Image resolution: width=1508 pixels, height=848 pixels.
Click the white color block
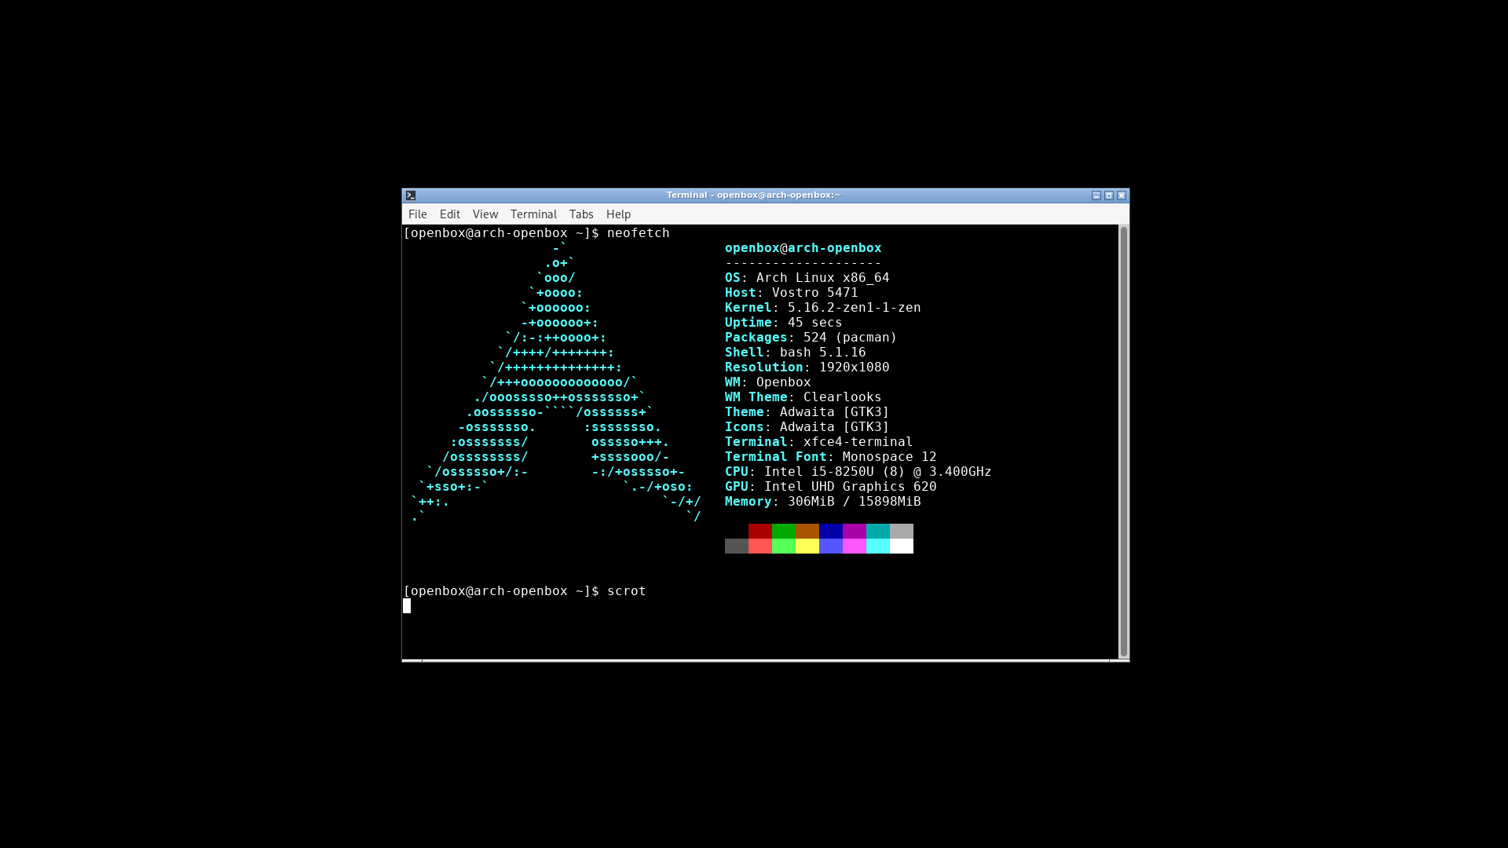click(x=902, y=546)
